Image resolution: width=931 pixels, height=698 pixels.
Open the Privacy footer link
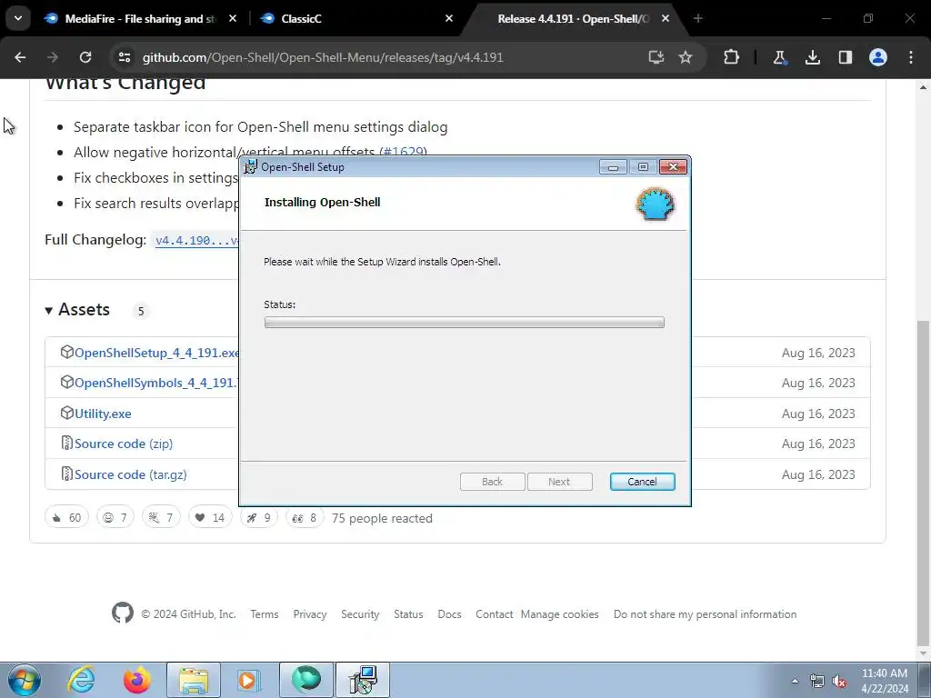point(310,614)
